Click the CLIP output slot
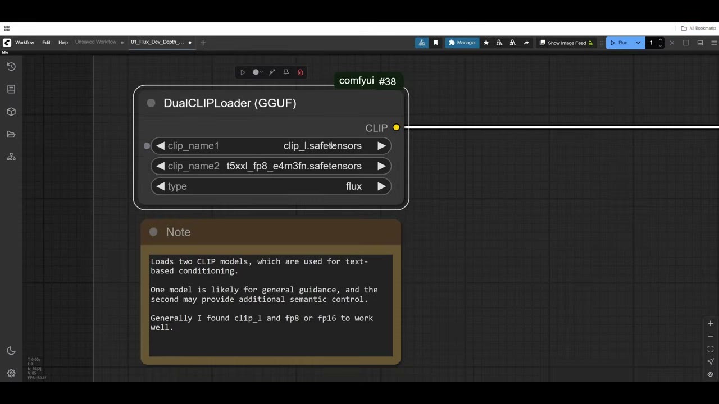Viewport: 719px width, 404px height. pyautogui.click(x=397, y=128)
